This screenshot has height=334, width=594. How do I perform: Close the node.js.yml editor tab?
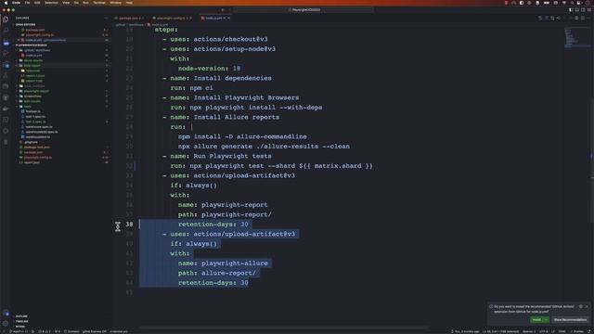point(229,19)
